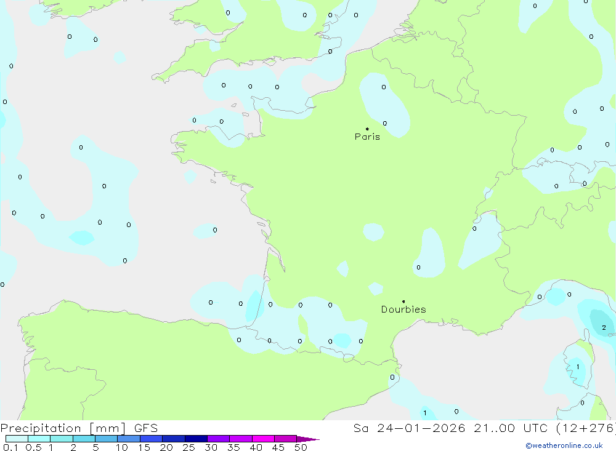Click the Dourbies black dot marker
The width and height of the screenshot is (616, 451).
click(403, 301)
